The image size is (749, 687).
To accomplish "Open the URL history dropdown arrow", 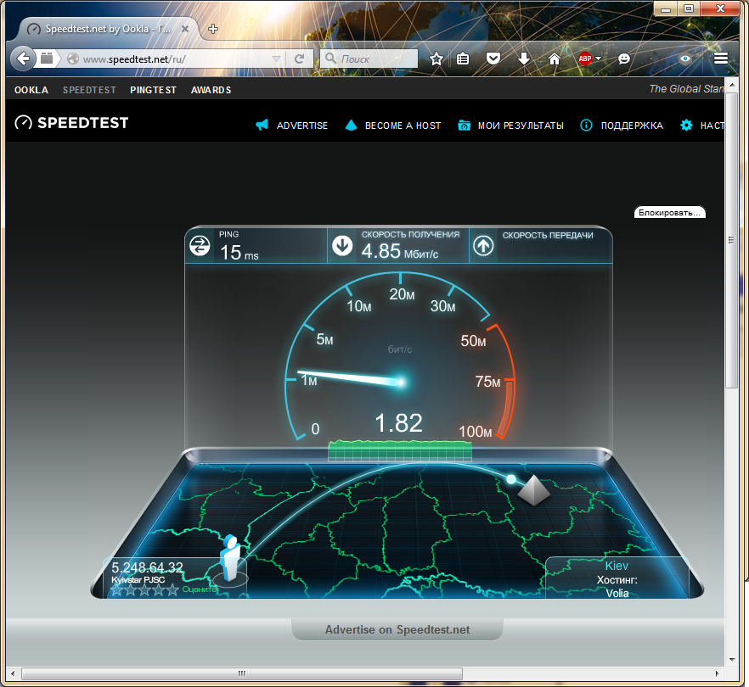I will [x=277, y=59].
